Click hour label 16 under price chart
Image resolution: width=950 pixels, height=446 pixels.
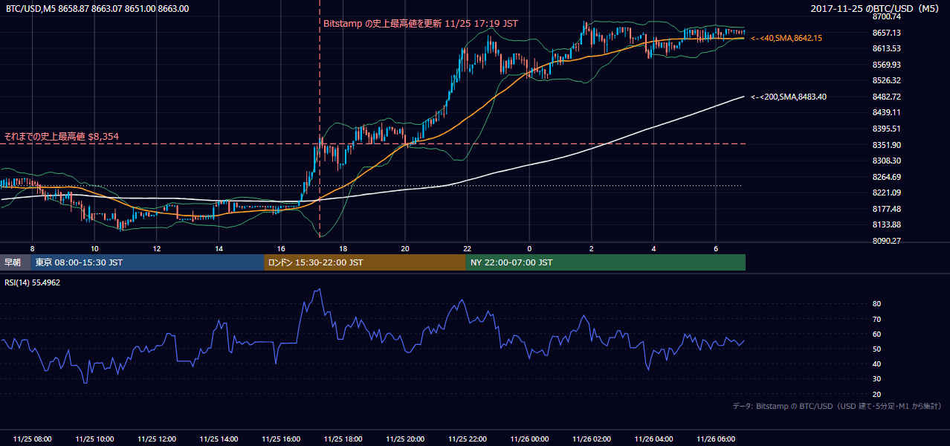(281, 248)
